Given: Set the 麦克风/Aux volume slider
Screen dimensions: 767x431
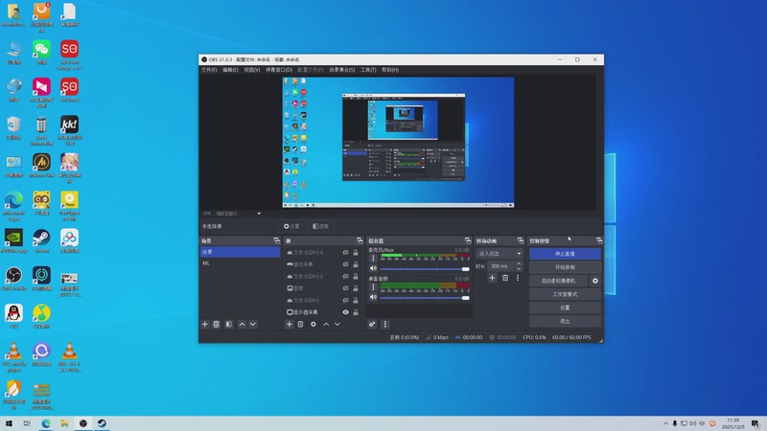Looking at the screenshot, I should [425, 269].
